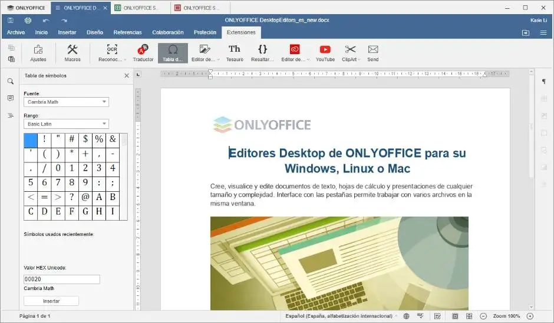
Task: Open the Macros plugin
Action: click(72, 54)
